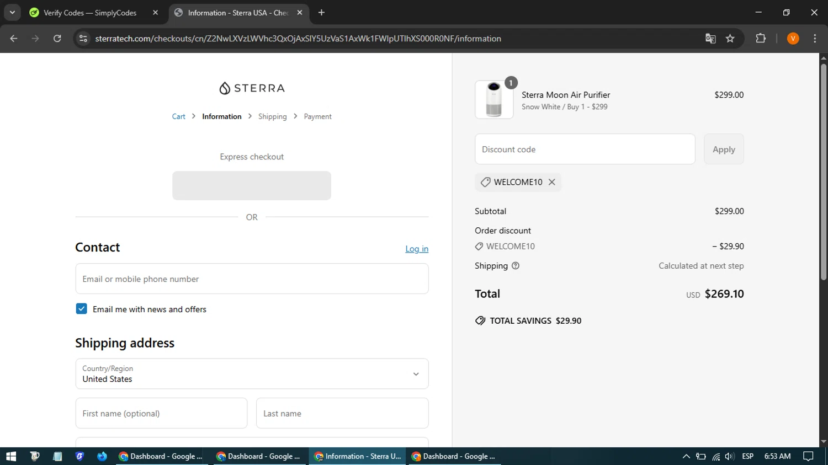The image size is (828, 465).
Task: Open the Windows Start menu
Action: tap(11, 456)
